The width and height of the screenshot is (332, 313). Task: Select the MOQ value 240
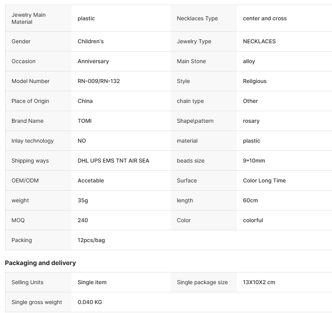tap(83, 220)
